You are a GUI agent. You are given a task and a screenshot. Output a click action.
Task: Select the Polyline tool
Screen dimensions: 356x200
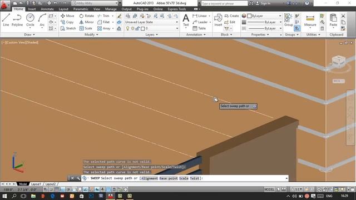(x=17, y=20)
